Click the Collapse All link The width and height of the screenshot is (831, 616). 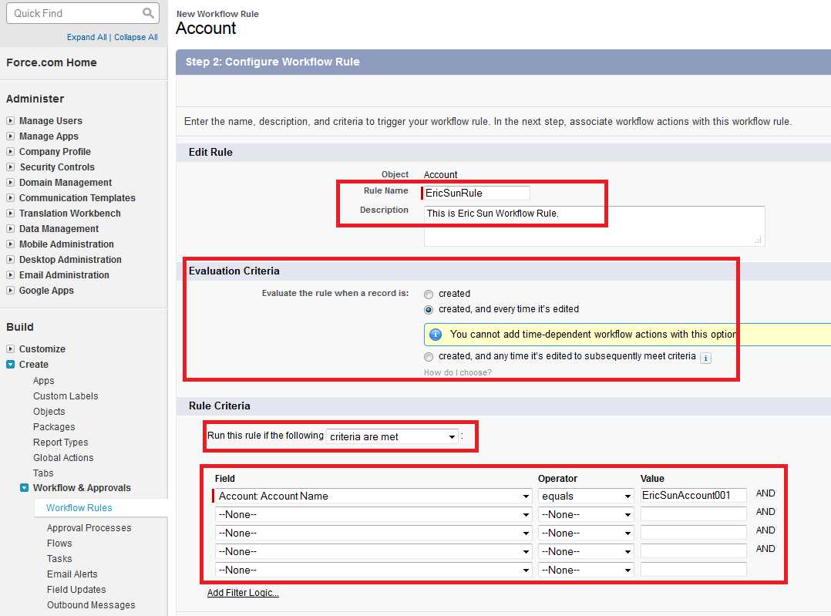(136, 37)
